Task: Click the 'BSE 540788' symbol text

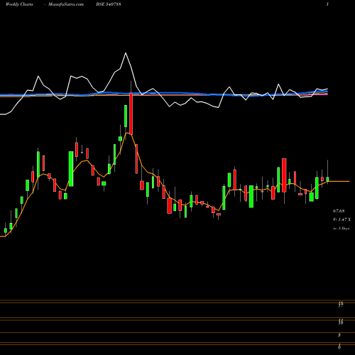Action: coord(109,4)
